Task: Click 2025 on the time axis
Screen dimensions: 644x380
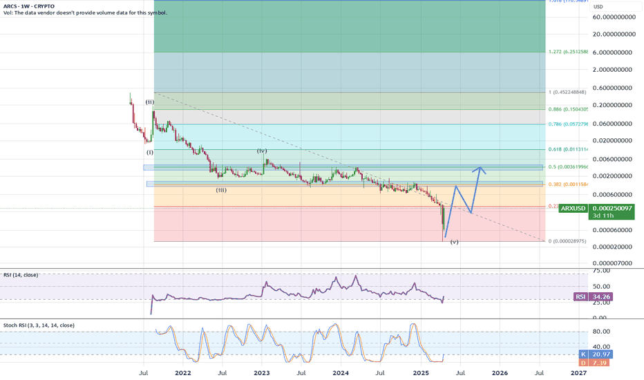Action: click(421, 373)
